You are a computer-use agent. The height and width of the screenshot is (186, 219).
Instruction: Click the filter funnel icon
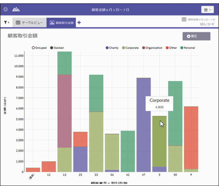point(6,23)
